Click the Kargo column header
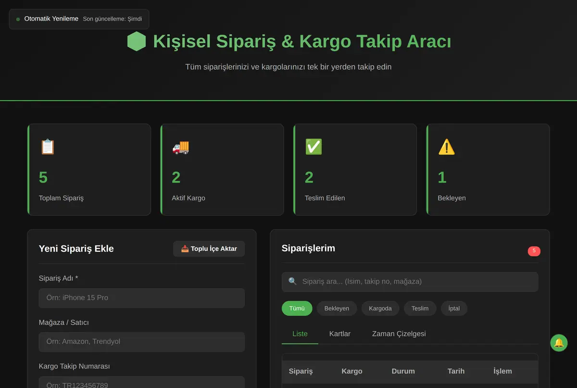Viewport: 577px width, 388px height. point(352,371)
